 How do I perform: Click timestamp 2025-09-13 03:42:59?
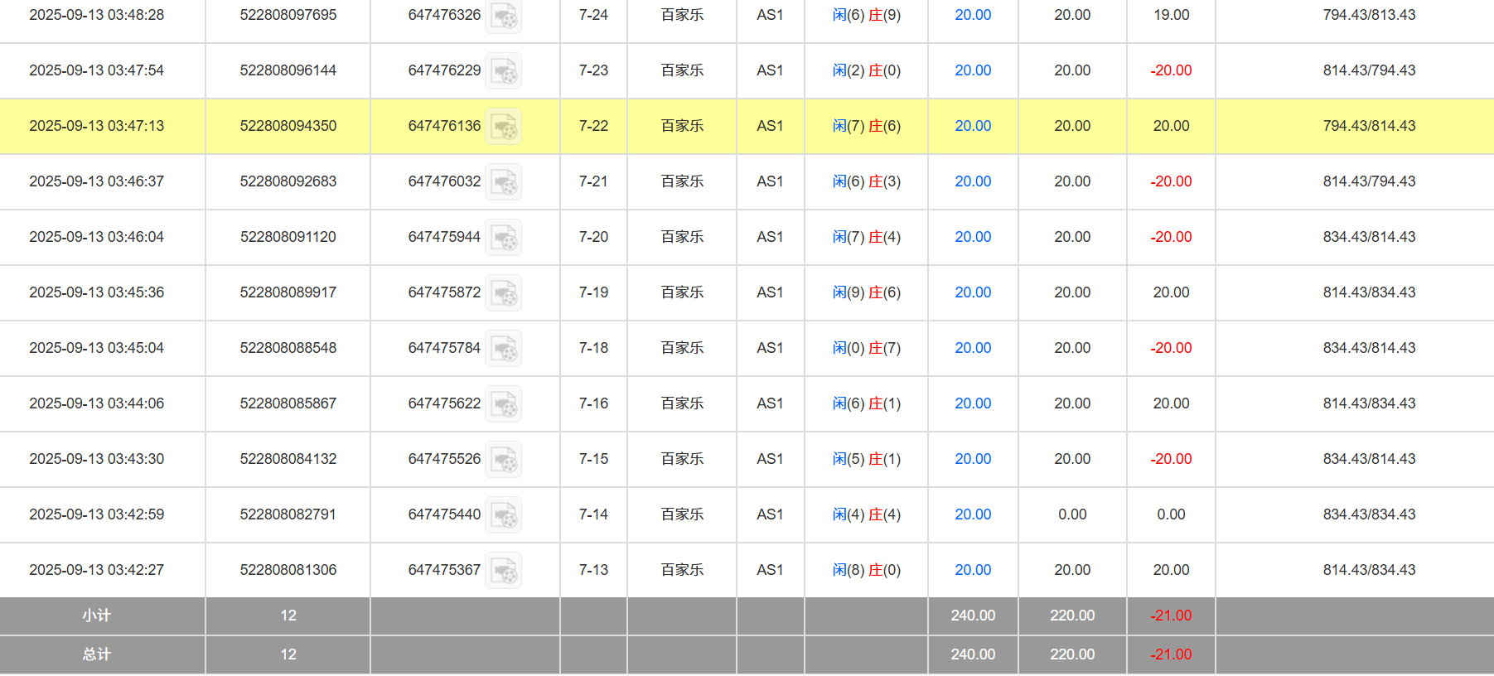pos(97,514)
